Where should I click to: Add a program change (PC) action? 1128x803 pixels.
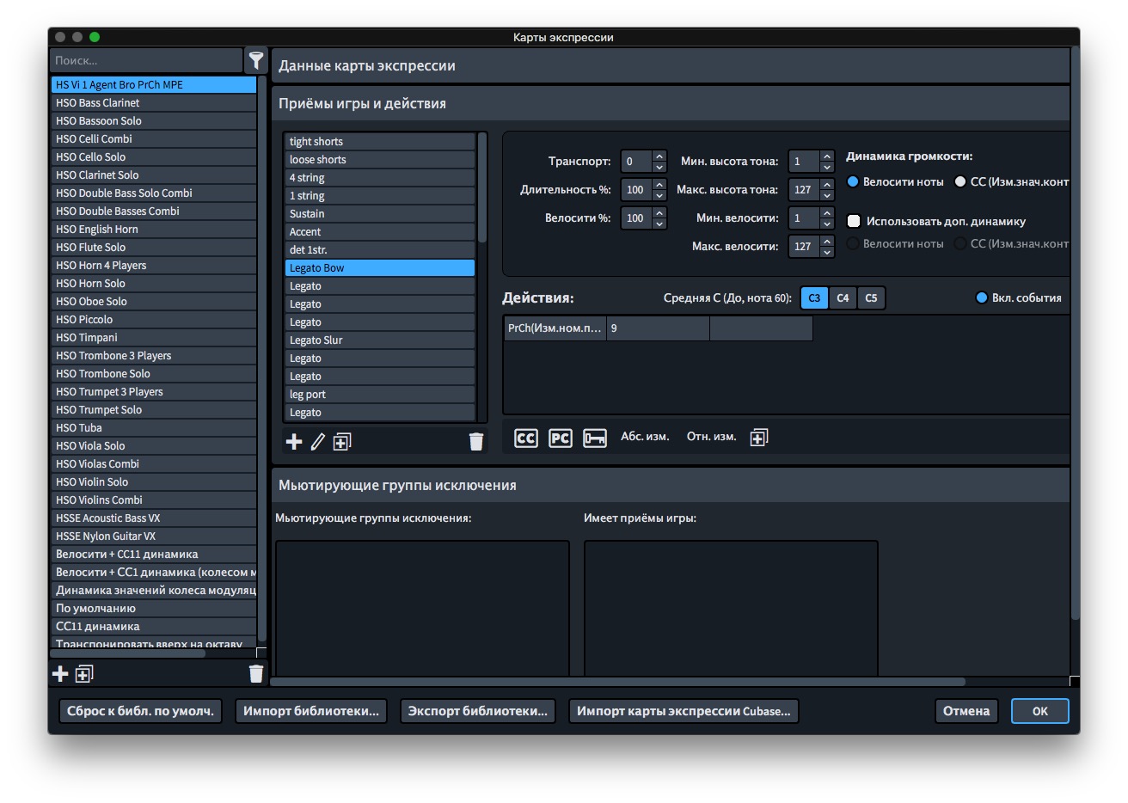561,438
